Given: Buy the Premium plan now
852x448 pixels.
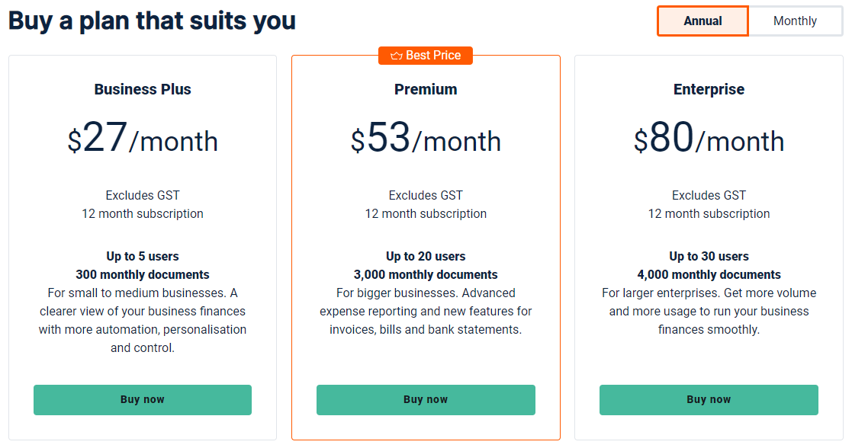Looking at the screenshot, I should pos(426,400).
